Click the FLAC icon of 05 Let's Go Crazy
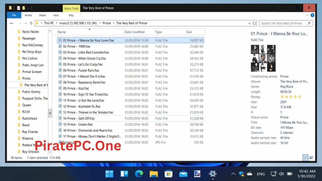Screen dimensions: 322x181 click(x=60, y=64)
